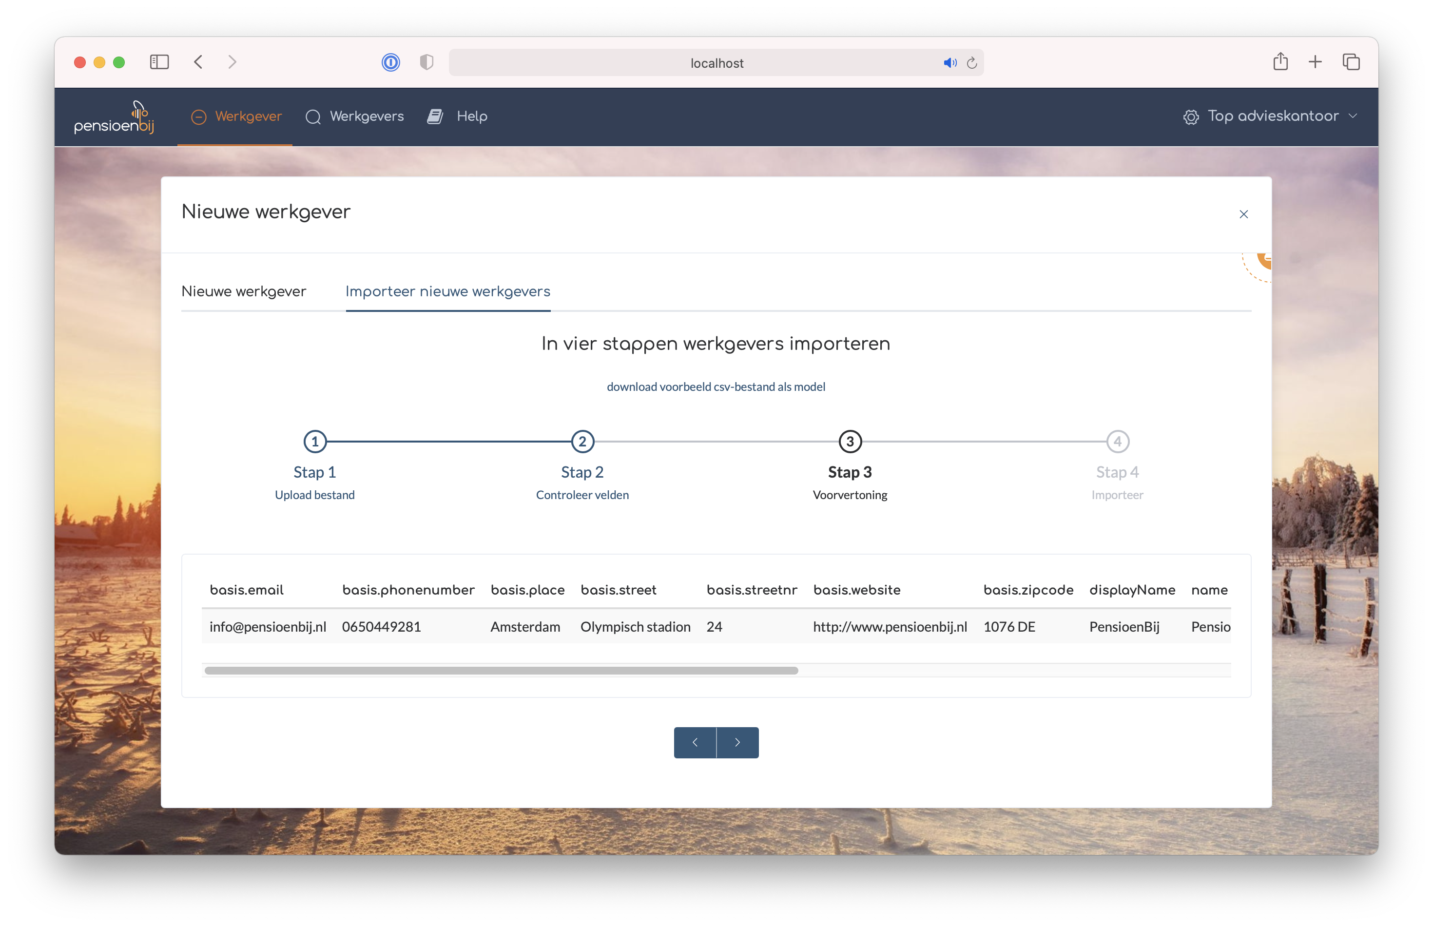Expand the Top advieskantoor dropdown

[1270, 116]
